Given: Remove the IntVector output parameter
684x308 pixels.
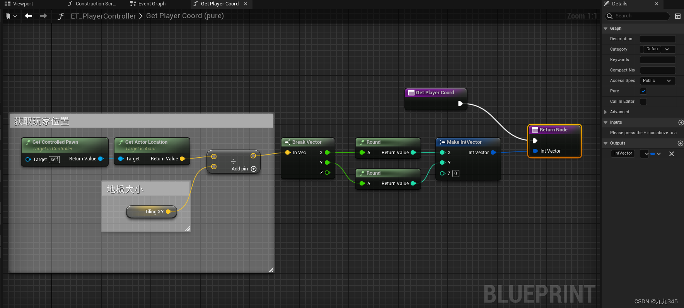Looking at the screenshot, I should tap(672, 154).
